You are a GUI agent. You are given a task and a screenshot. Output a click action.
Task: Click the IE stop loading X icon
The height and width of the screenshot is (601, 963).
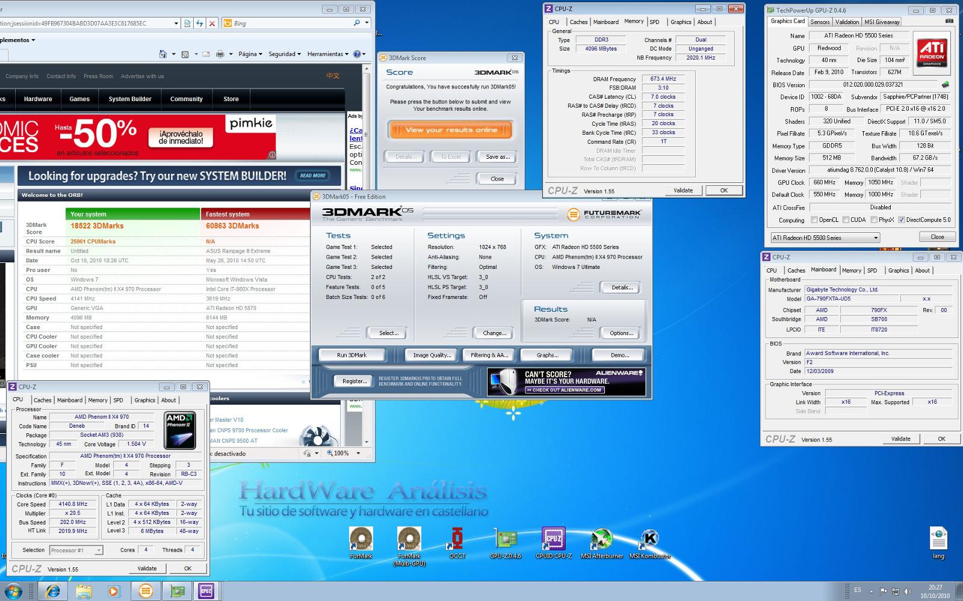(212, 23)
